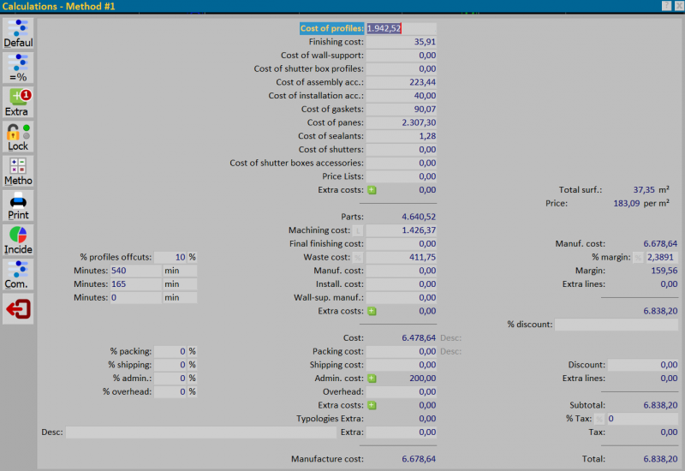Click the % admin. field
685x471 pixels.
[170, 379]
